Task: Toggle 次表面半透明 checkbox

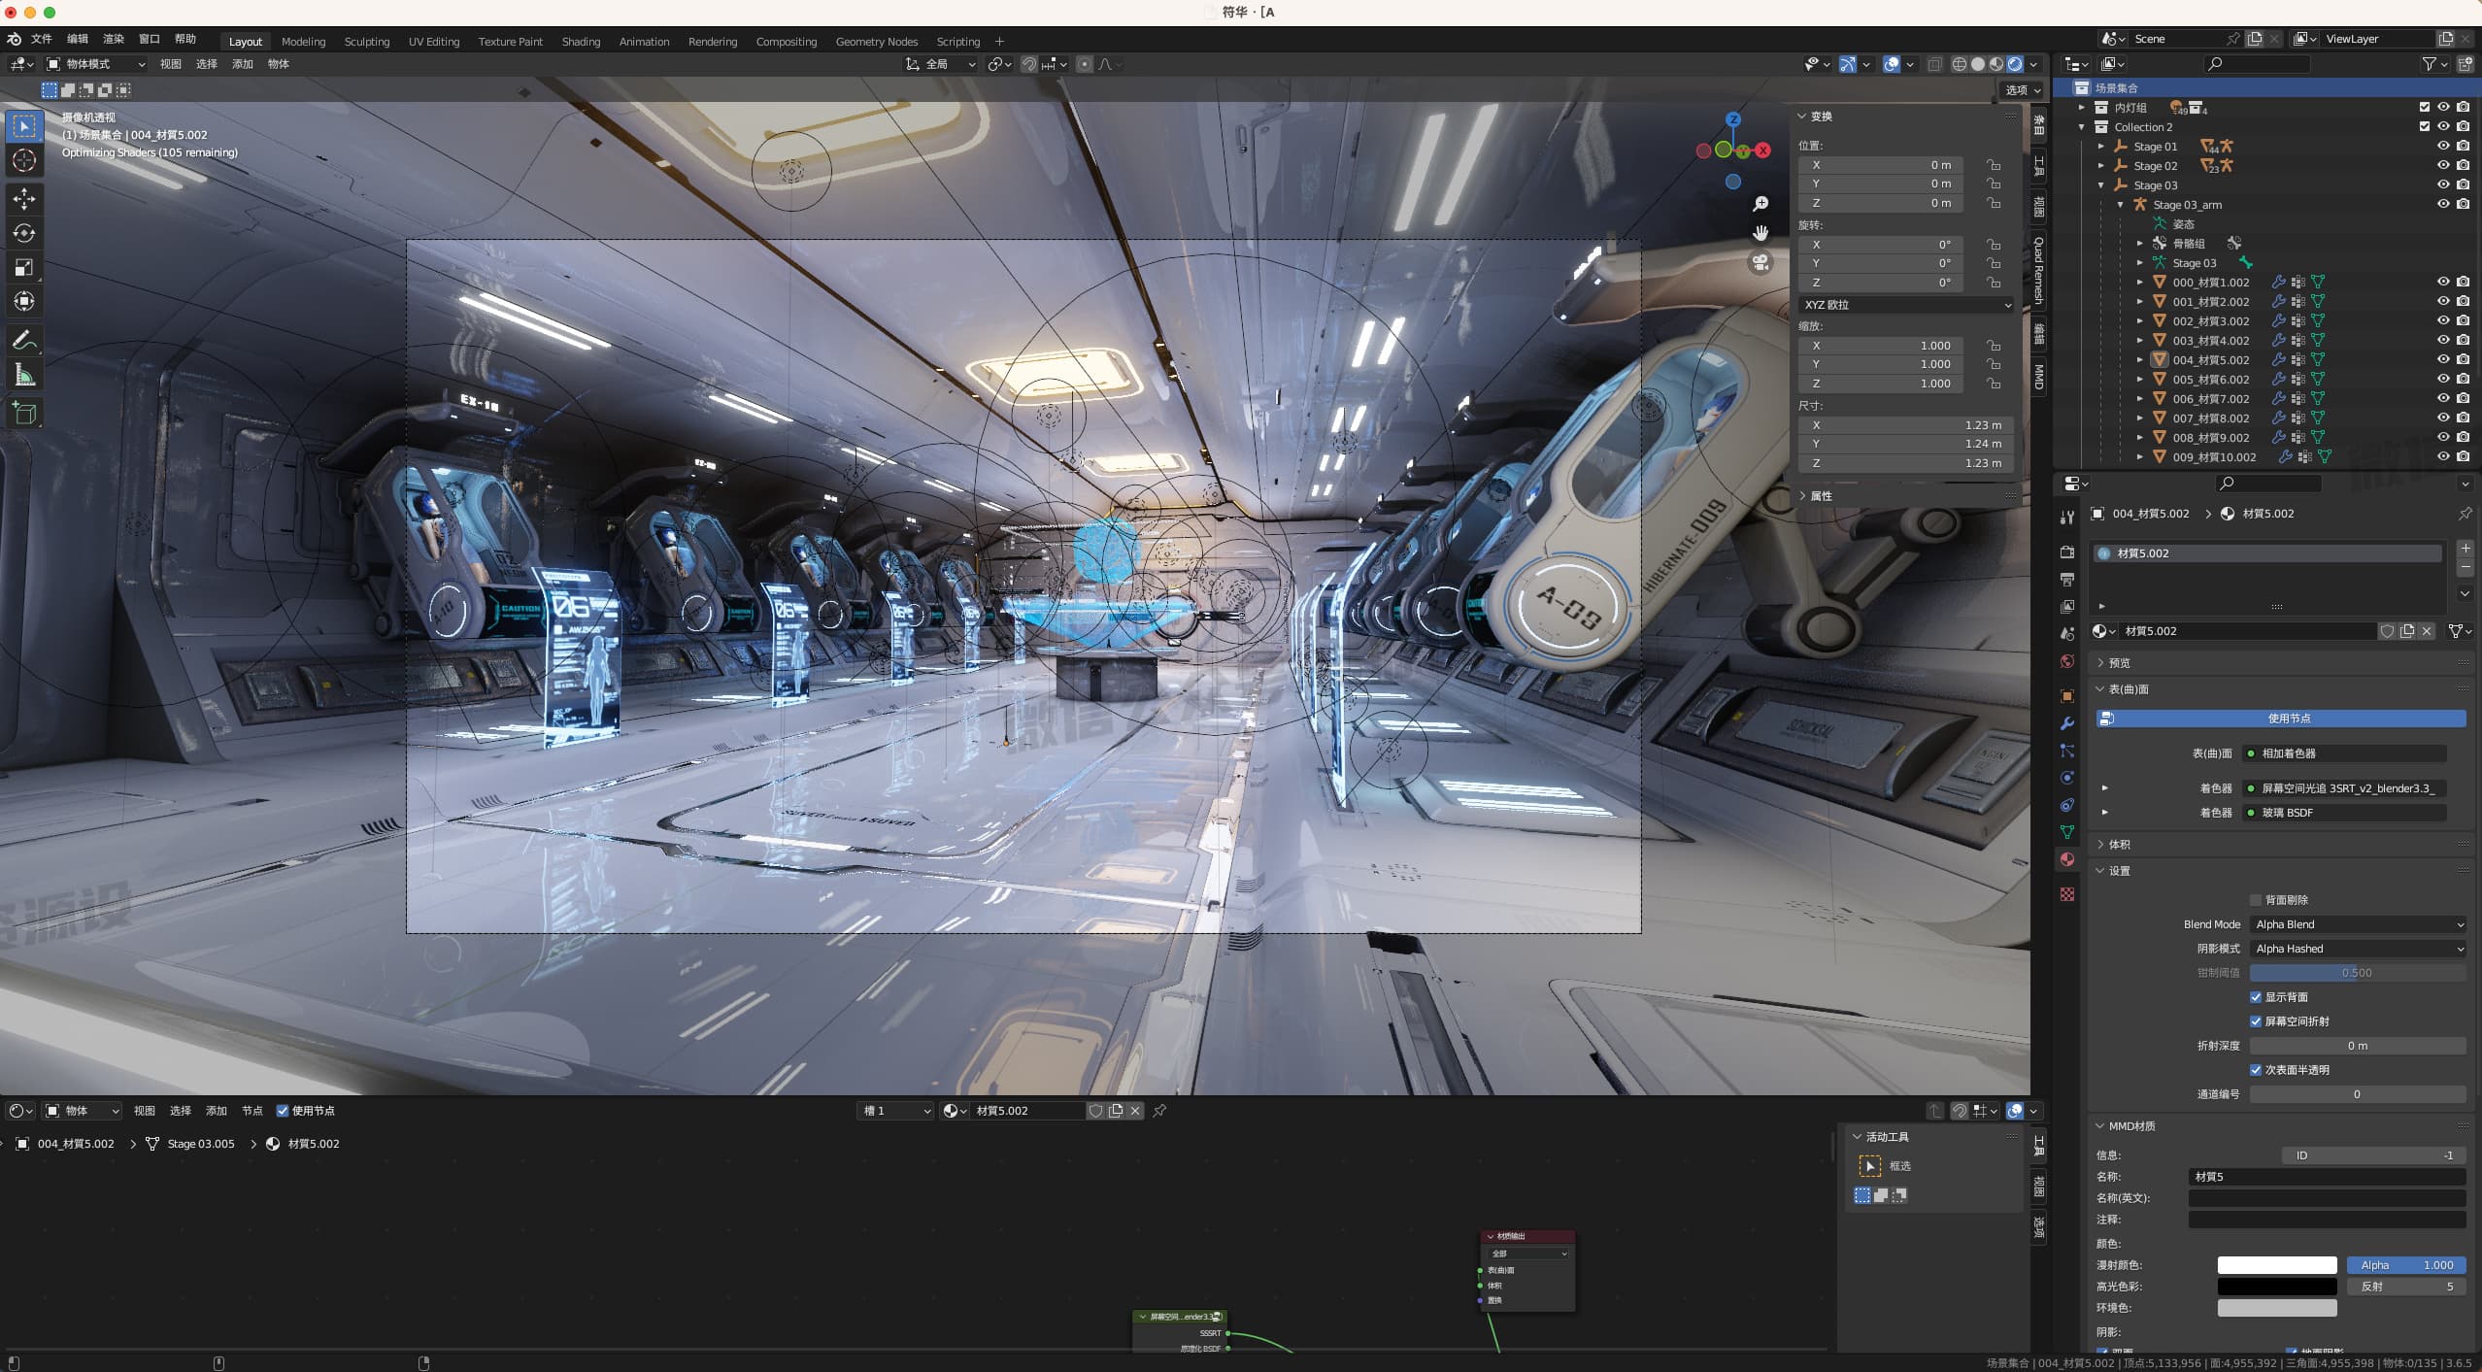Action: (x=2256, y=1070)
